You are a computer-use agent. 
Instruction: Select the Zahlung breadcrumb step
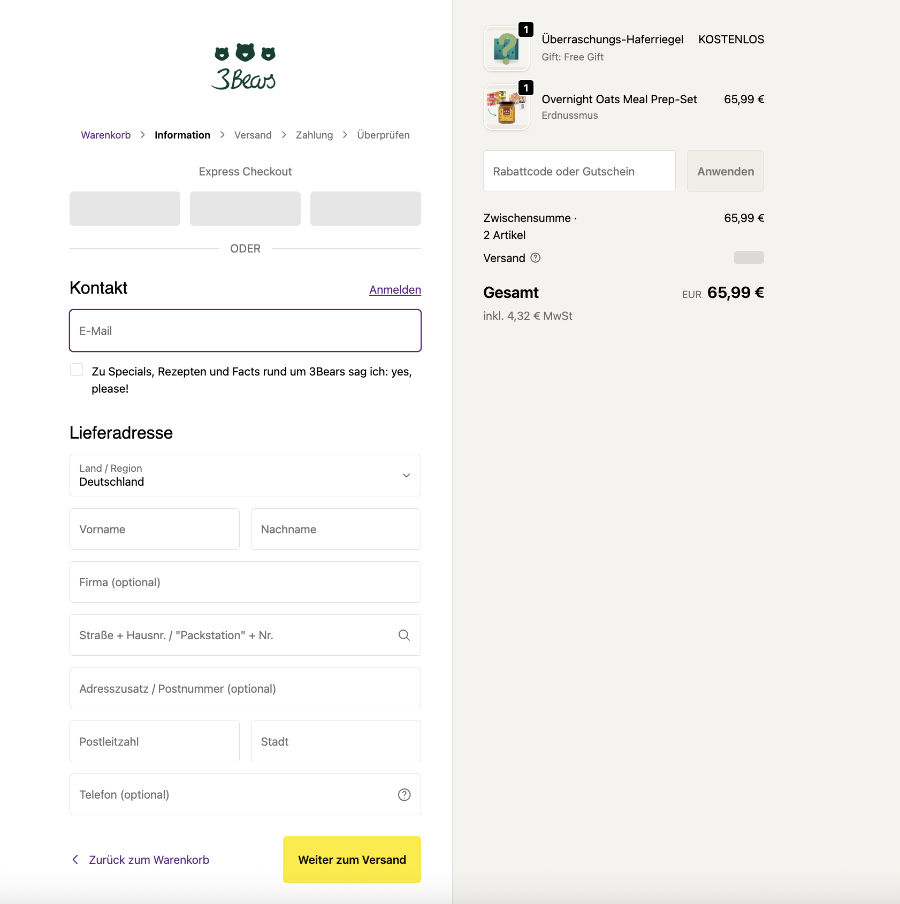pos(314,135)
